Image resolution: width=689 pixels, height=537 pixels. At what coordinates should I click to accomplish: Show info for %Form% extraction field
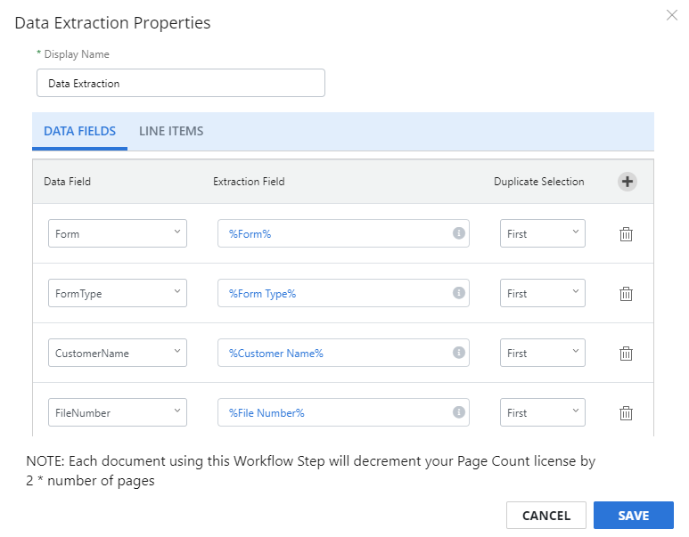(459, 233)
